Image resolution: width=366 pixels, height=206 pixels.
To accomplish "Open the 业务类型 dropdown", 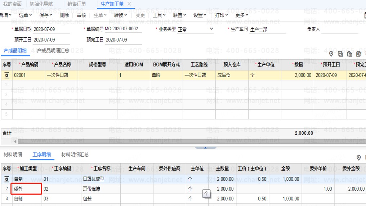I will click(x=211, y=29).
